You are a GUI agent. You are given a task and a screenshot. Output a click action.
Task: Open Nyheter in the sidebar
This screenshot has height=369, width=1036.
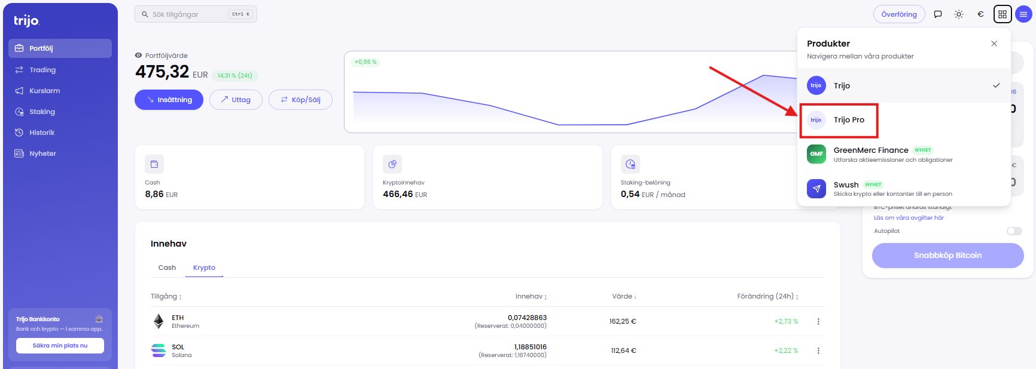click(x=60, y=153)
